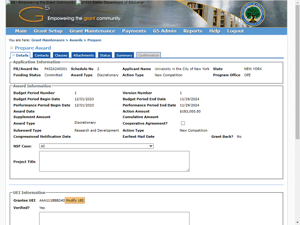Click the broken G5 image icon at top left
The height and width of the screenshot is (225, 300).
pos(8,2)
